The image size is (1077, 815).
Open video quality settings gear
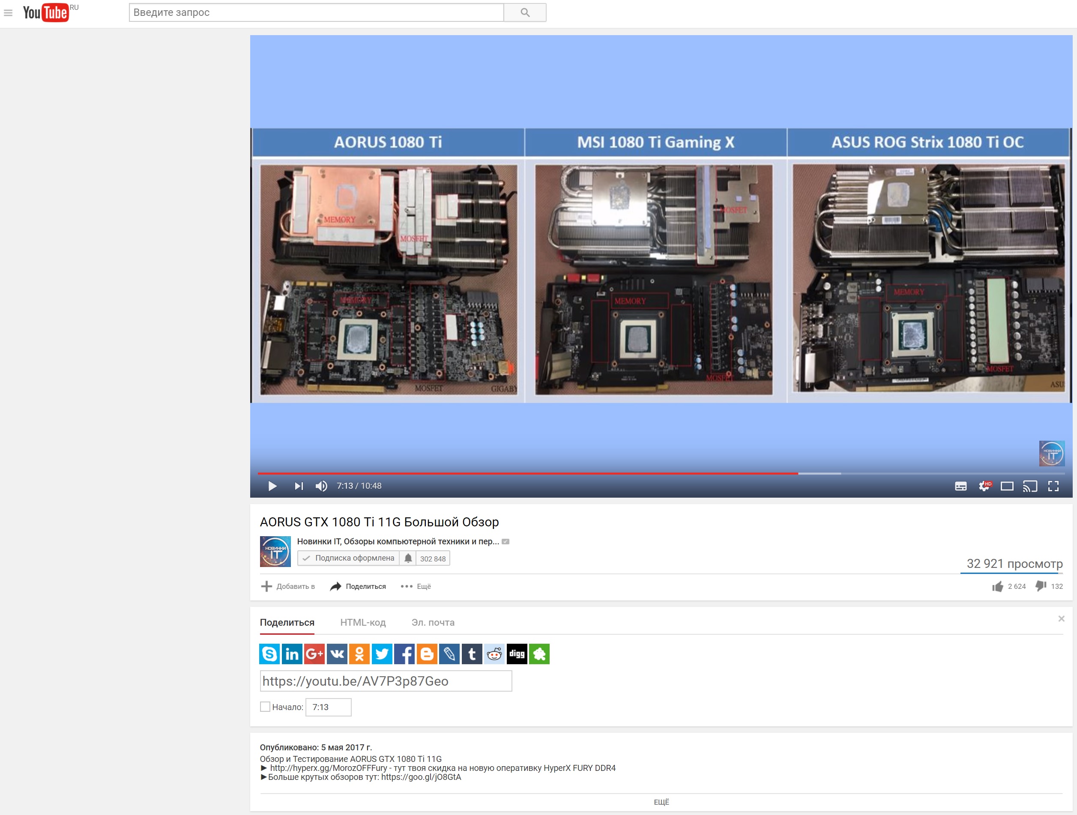pos(984,486)
